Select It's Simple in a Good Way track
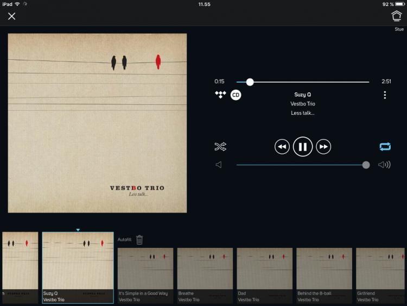Image resolution: width=407 pixels, height=306 pixels. coord(145,276)
